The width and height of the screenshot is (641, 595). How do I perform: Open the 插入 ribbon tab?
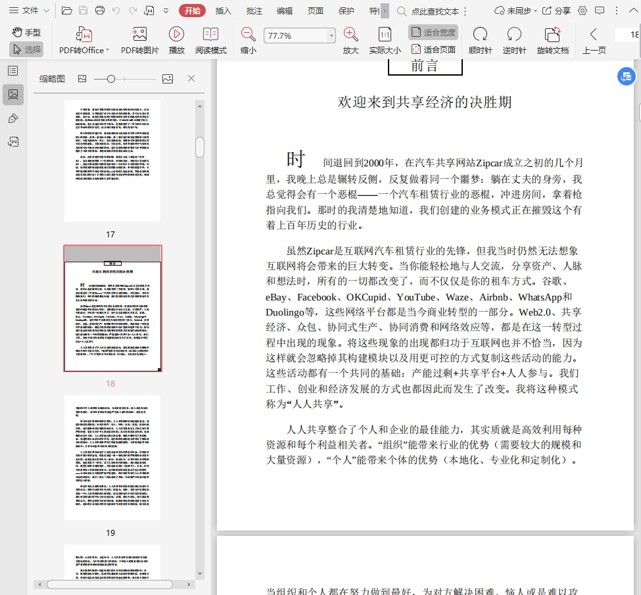(224, 11)
